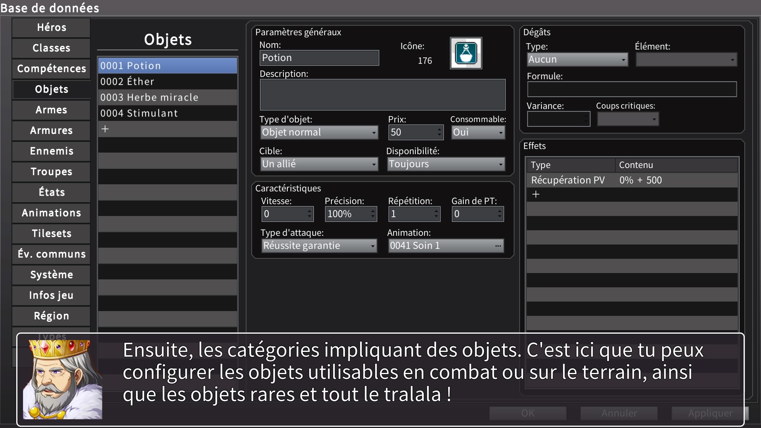Switch to the Objets tab
Image resolution: width=761 pixels, height=428 pixels.
[52, 89]
